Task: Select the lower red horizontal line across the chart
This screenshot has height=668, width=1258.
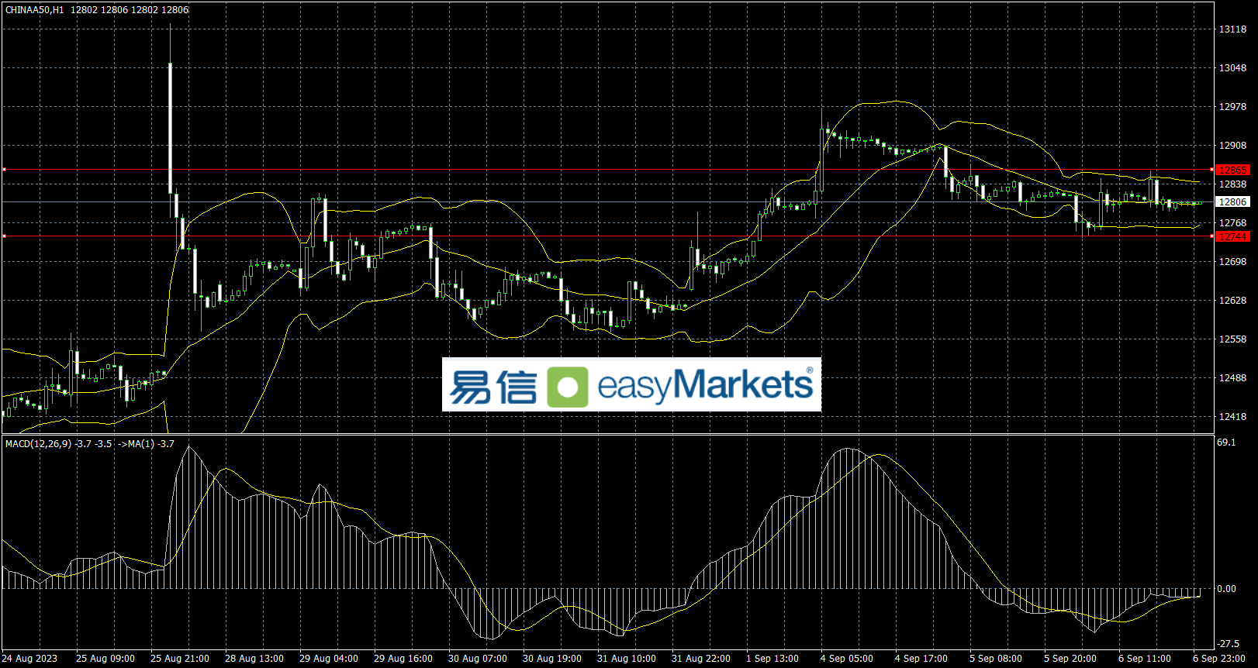Action: 608,236
